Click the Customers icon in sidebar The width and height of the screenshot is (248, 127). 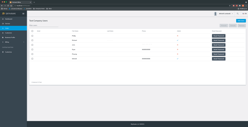(3, 33)
